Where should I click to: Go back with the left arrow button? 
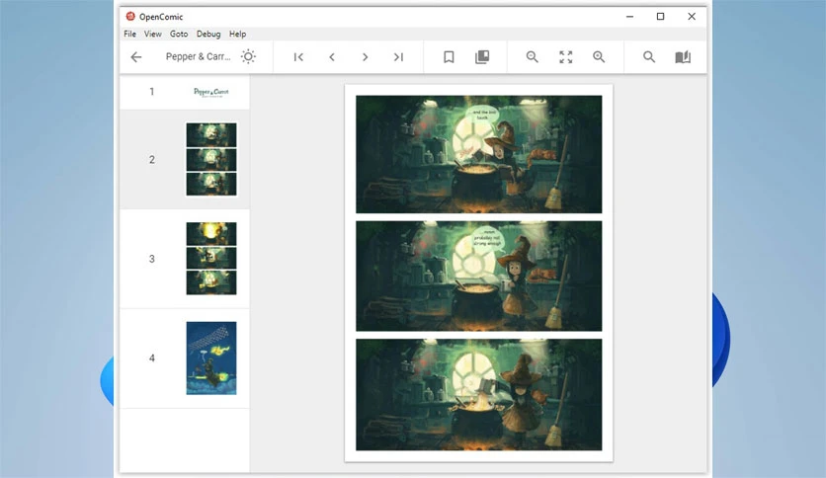136,57
